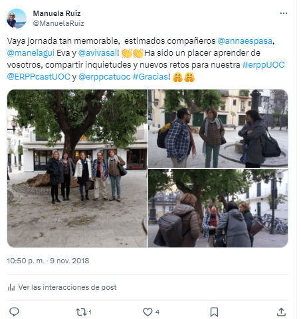
Task: Open the share upload icon
Action: pos(281,312)
